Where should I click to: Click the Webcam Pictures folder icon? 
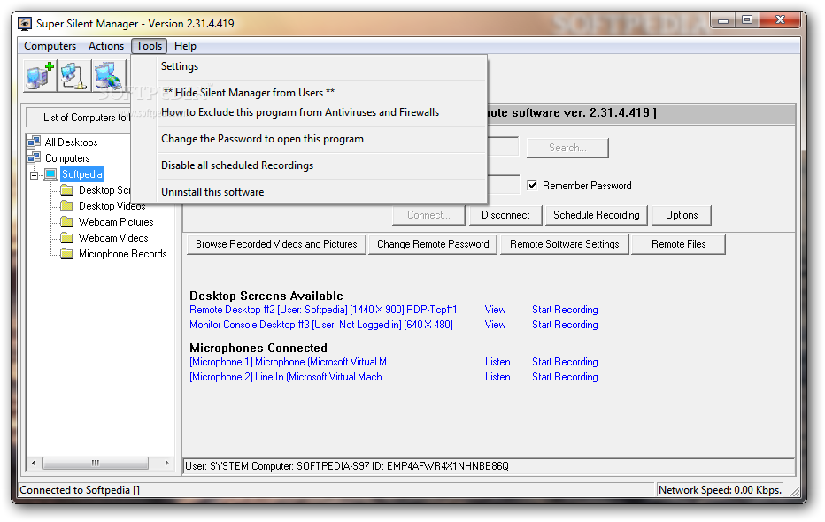(66, 222)
